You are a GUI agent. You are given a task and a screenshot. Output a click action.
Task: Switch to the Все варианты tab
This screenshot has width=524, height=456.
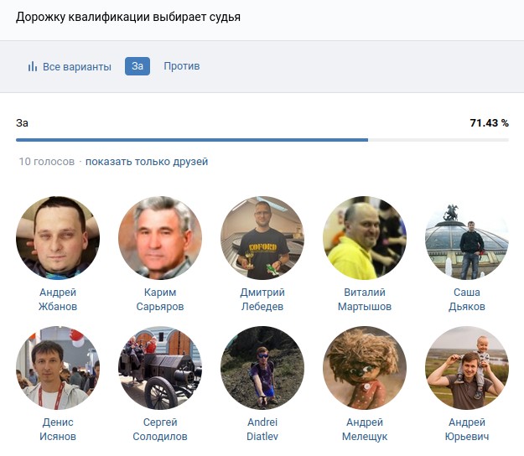70,66
